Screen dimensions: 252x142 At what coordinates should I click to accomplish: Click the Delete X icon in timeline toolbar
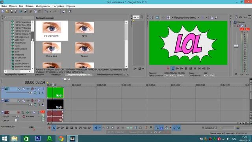(x=118, y=128)
